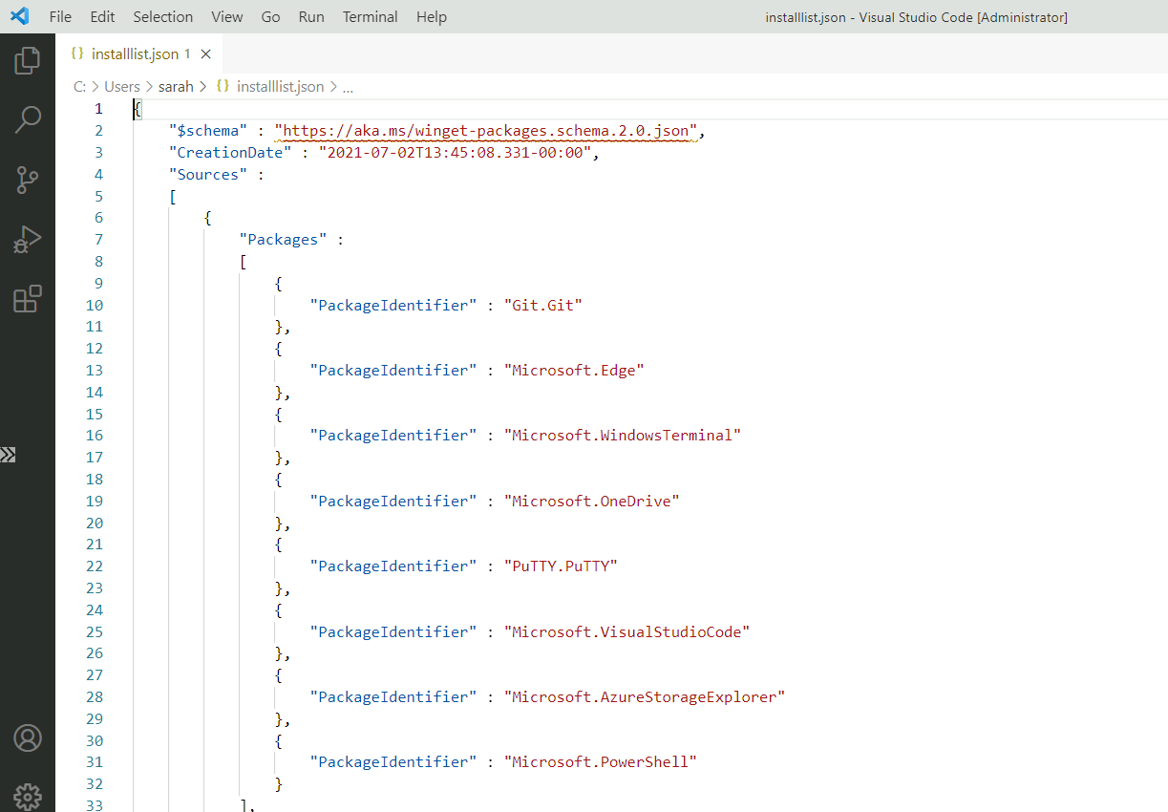Click the "Sources" key
The height and width of the screenshot is (812, 1168).
coord(208,175)
